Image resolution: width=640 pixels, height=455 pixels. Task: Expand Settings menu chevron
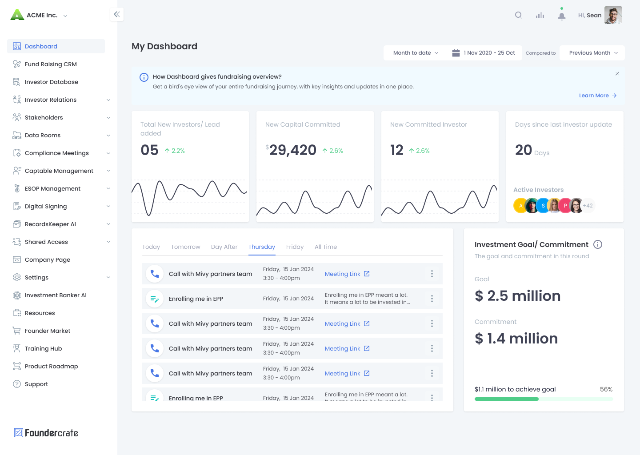click(108, 278)
